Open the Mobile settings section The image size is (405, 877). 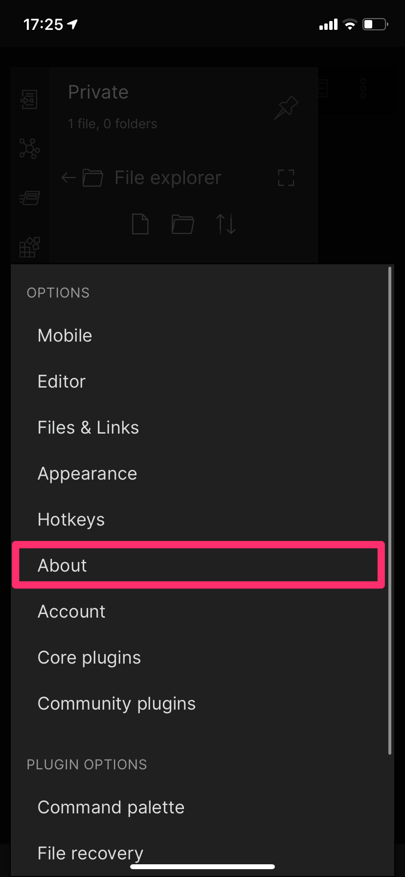point(65,336)
